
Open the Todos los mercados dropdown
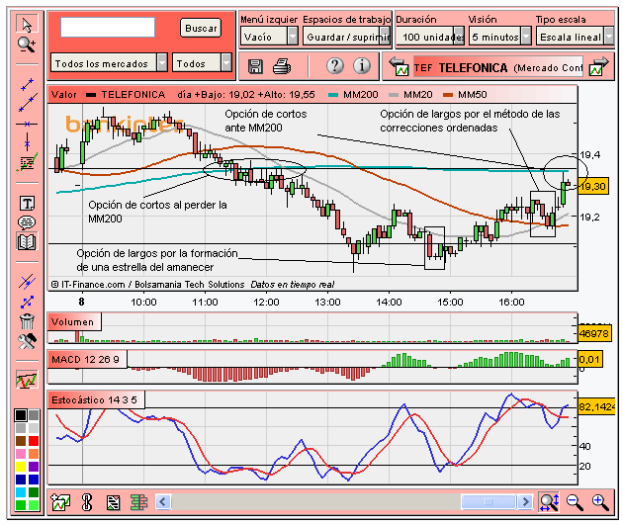point(109,62)
